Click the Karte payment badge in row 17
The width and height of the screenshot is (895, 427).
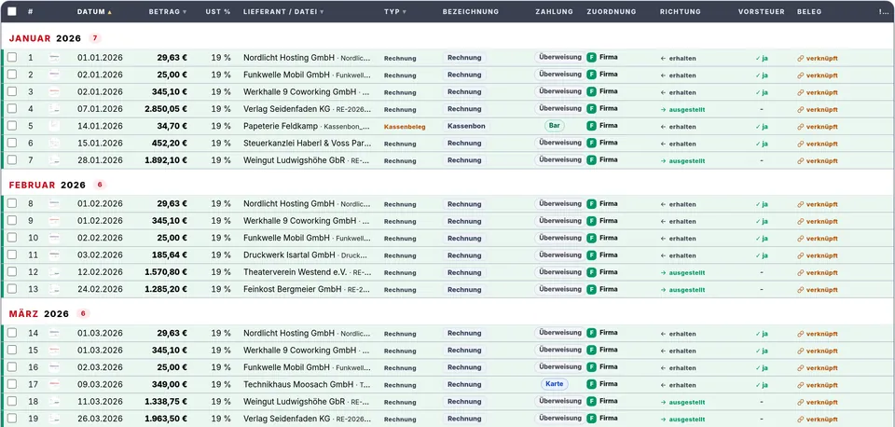click(554, 383)
